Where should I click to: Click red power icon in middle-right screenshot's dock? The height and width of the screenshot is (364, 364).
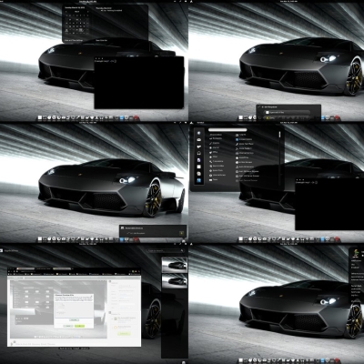coord(337,239)
